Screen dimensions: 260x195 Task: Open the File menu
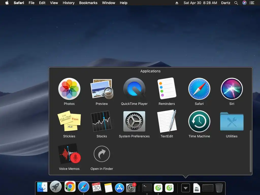(x=31, y=3)
